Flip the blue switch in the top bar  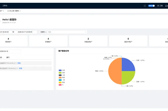tap(151, 6)
